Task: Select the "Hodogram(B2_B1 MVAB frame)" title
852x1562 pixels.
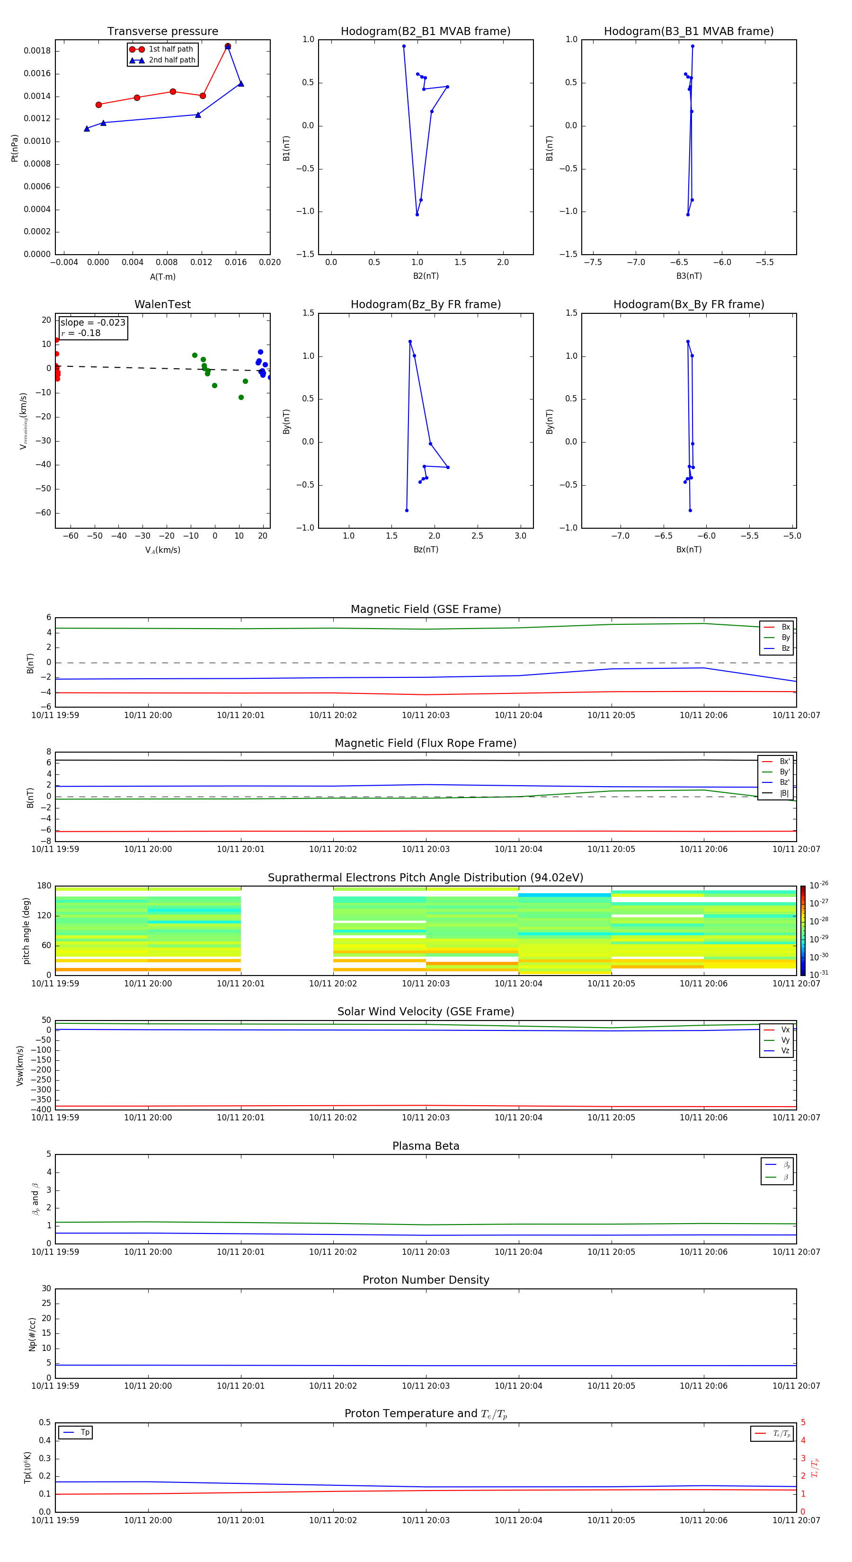Action: pos(425,32)
